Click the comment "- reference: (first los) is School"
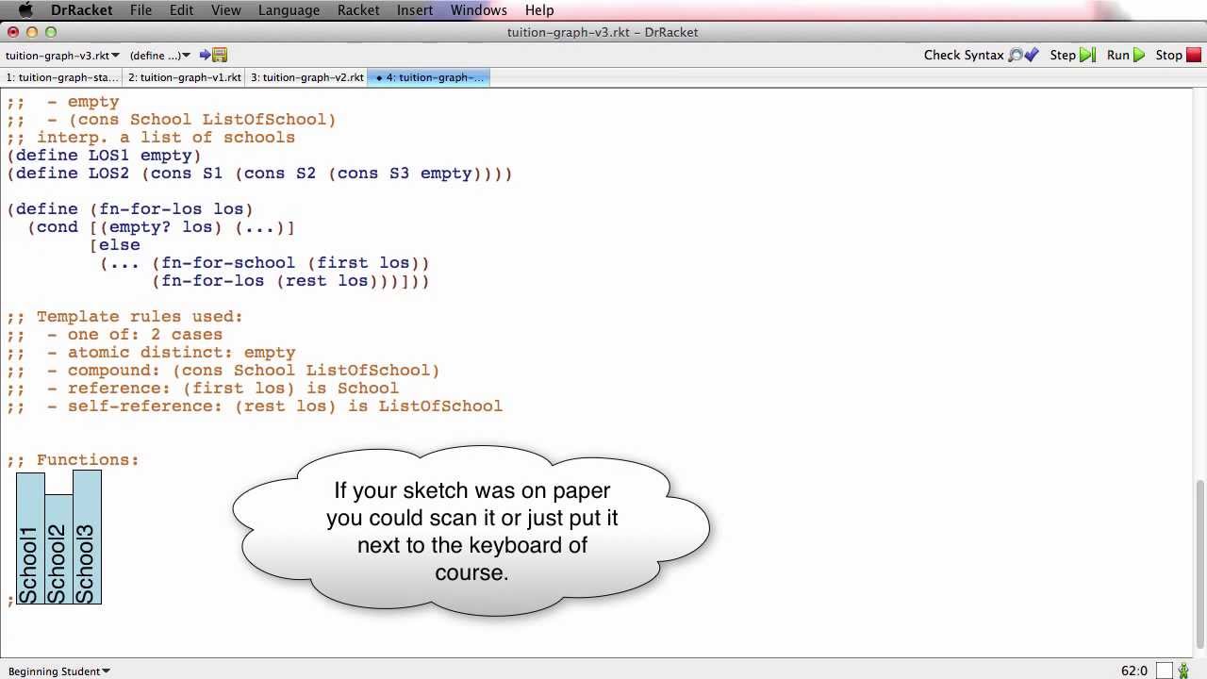The height and width of the screenshot is (679, 1207). (x=223, y=389)
